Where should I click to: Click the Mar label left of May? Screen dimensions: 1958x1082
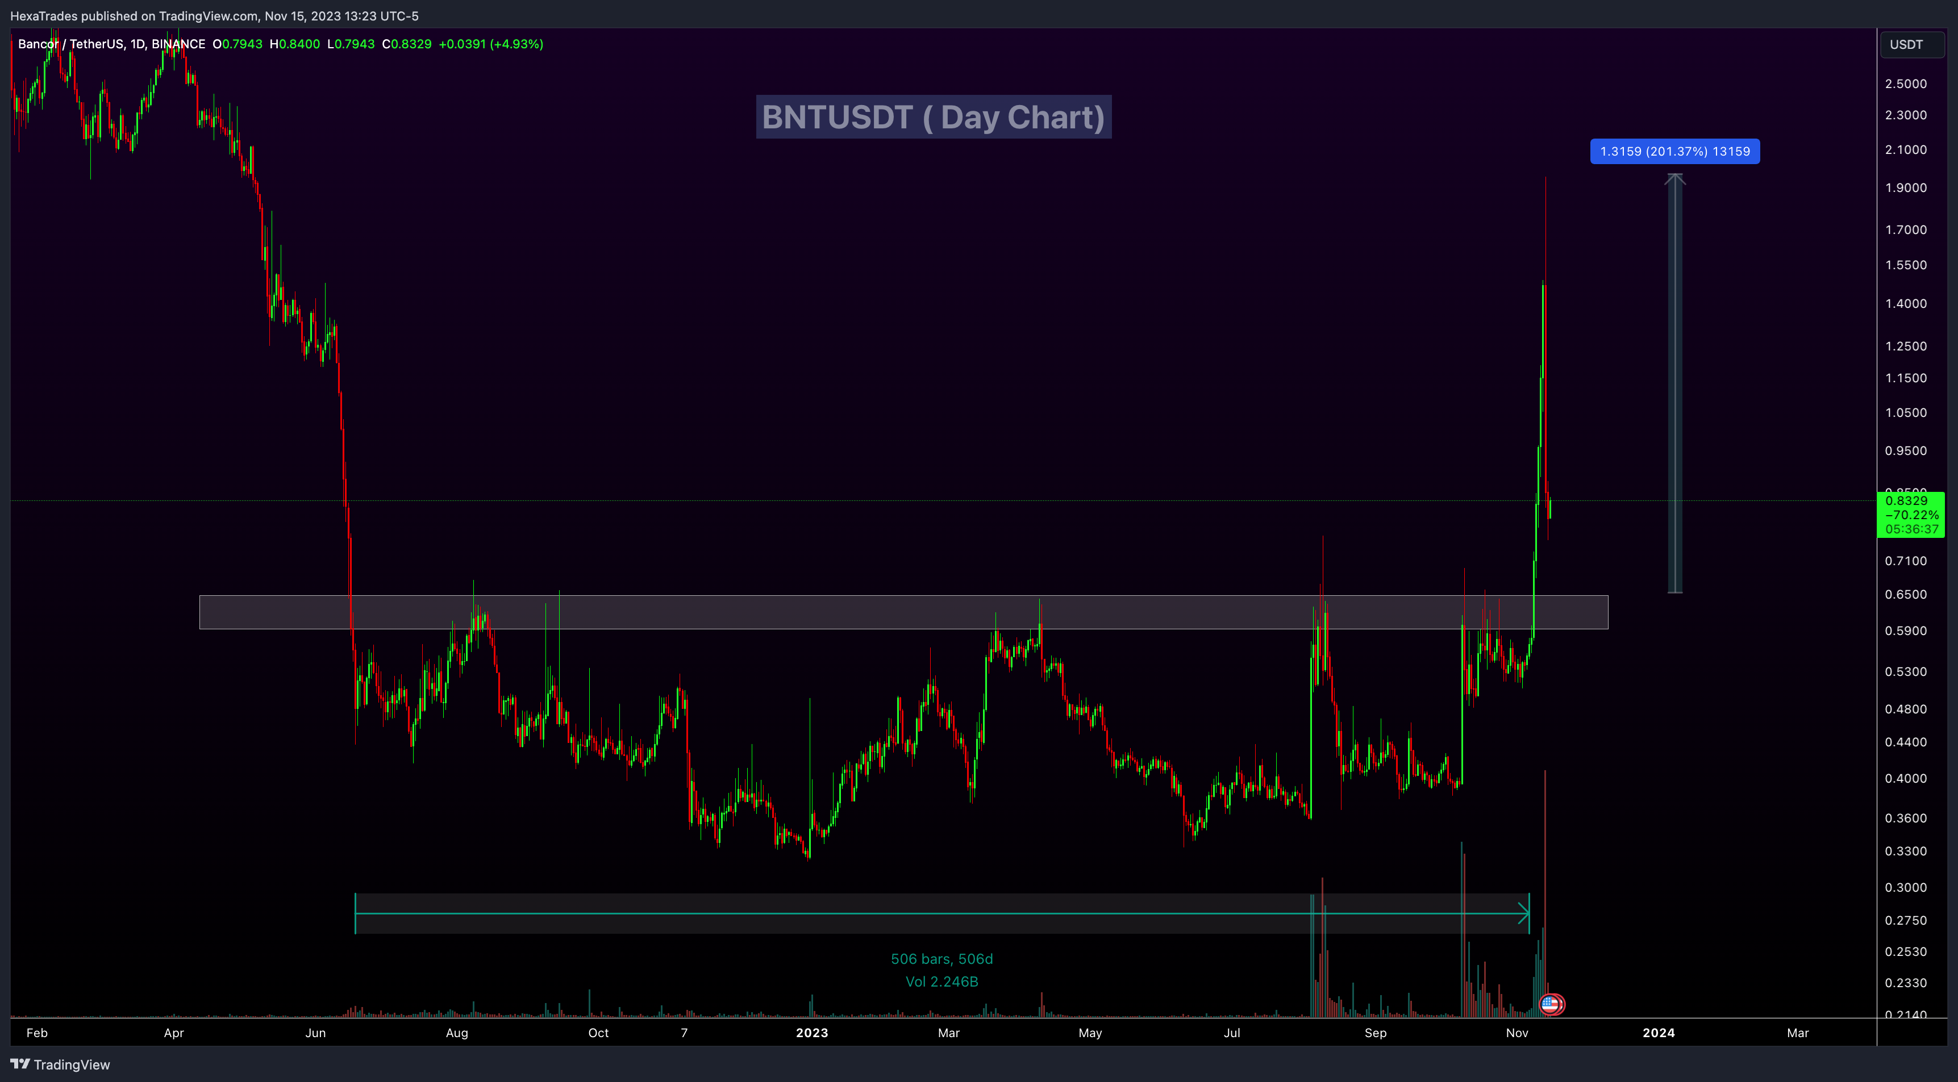tap(948, 1033)
